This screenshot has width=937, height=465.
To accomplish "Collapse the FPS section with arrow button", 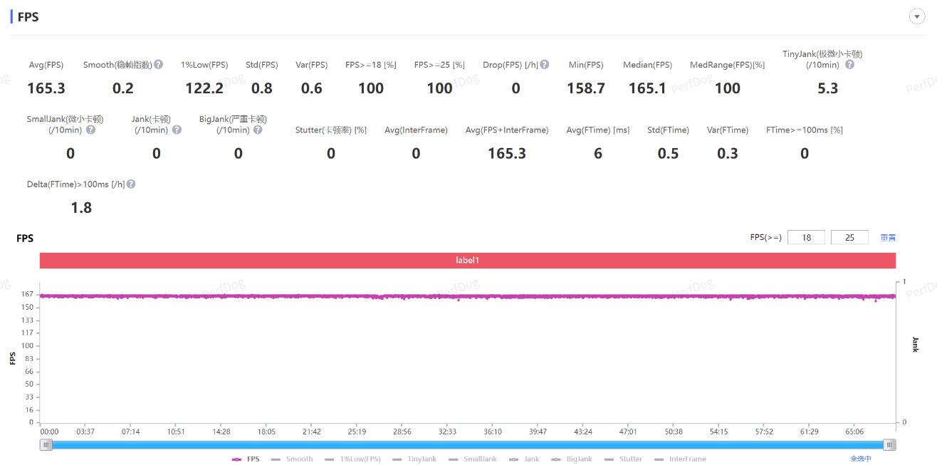I will [917, 17].
